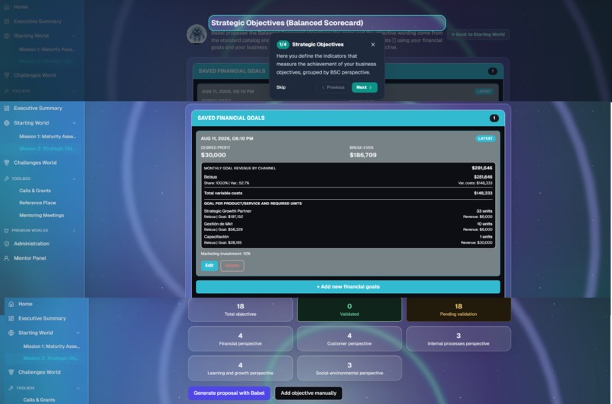
Task: Open Mentoring Meetings in the Toolbox
Action: click(x=41, y=216)
